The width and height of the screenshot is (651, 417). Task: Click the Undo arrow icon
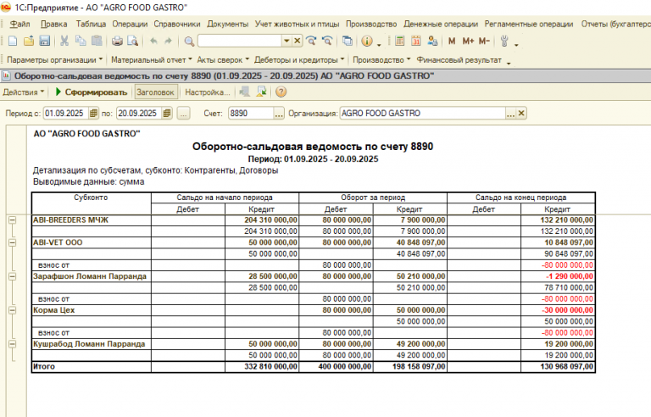pyautogui.click(x=153, y=41)
